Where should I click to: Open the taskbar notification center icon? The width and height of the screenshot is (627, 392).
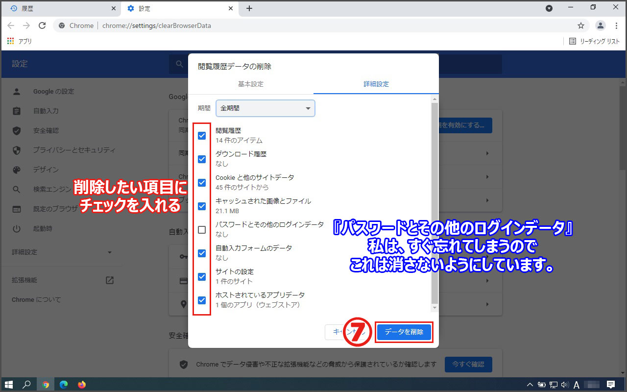(x=611, y=385)
